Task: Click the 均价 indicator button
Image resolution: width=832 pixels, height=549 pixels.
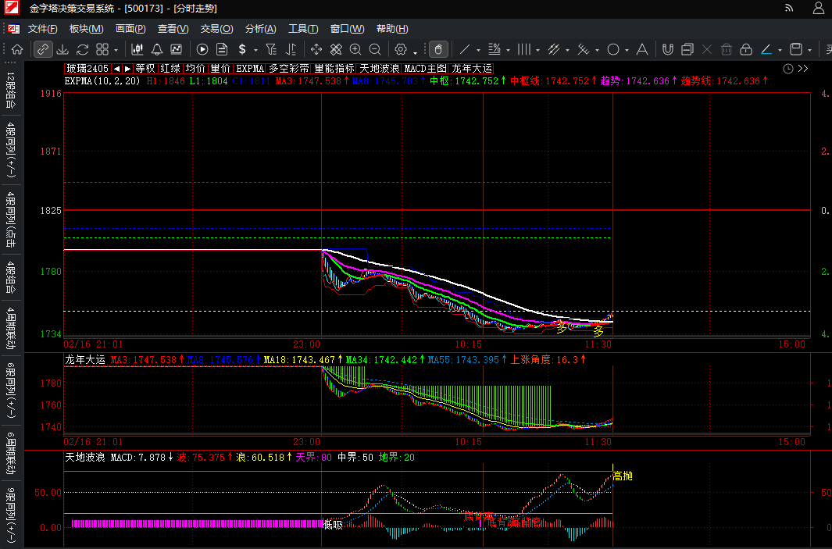Action: (x=195, y=69)
